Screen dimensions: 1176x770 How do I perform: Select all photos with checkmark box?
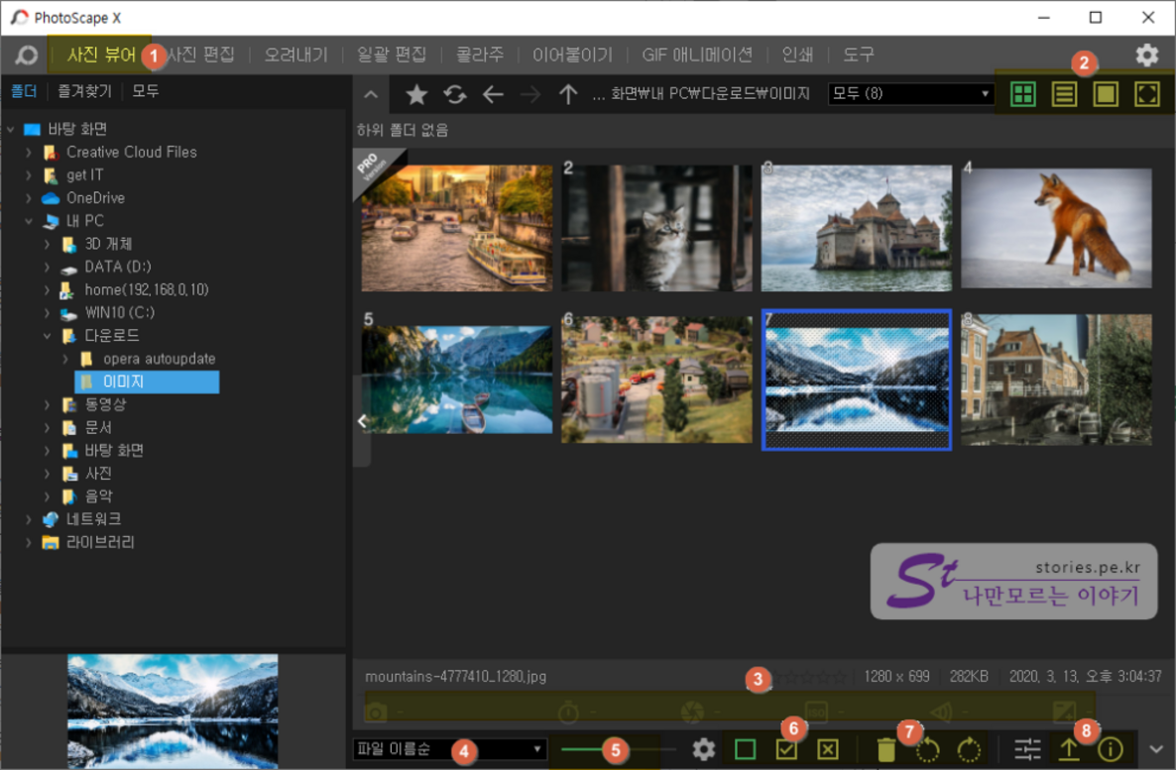pos(786,749)
